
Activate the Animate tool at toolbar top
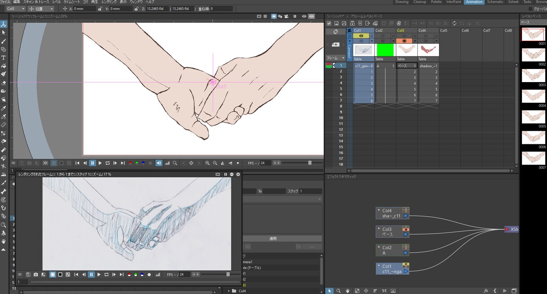[x=4, y=24]
